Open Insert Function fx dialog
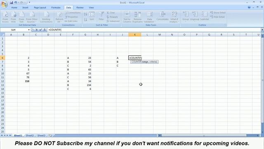 (45, 30)
